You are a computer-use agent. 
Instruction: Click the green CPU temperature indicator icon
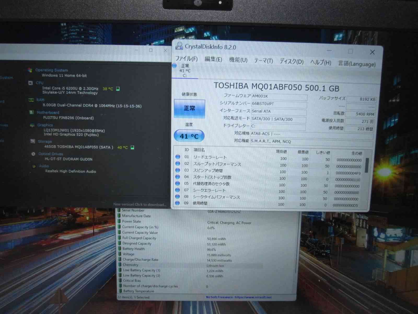[118, 89]
